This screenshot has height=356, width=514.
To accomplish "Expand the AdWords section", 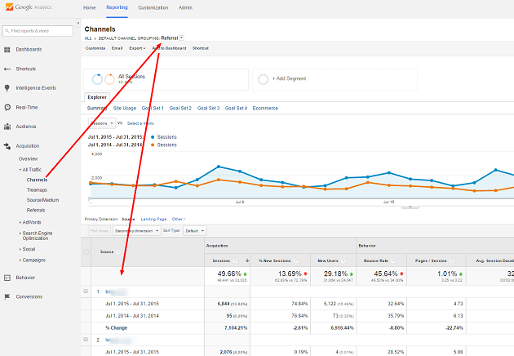I will pos(20,222).
